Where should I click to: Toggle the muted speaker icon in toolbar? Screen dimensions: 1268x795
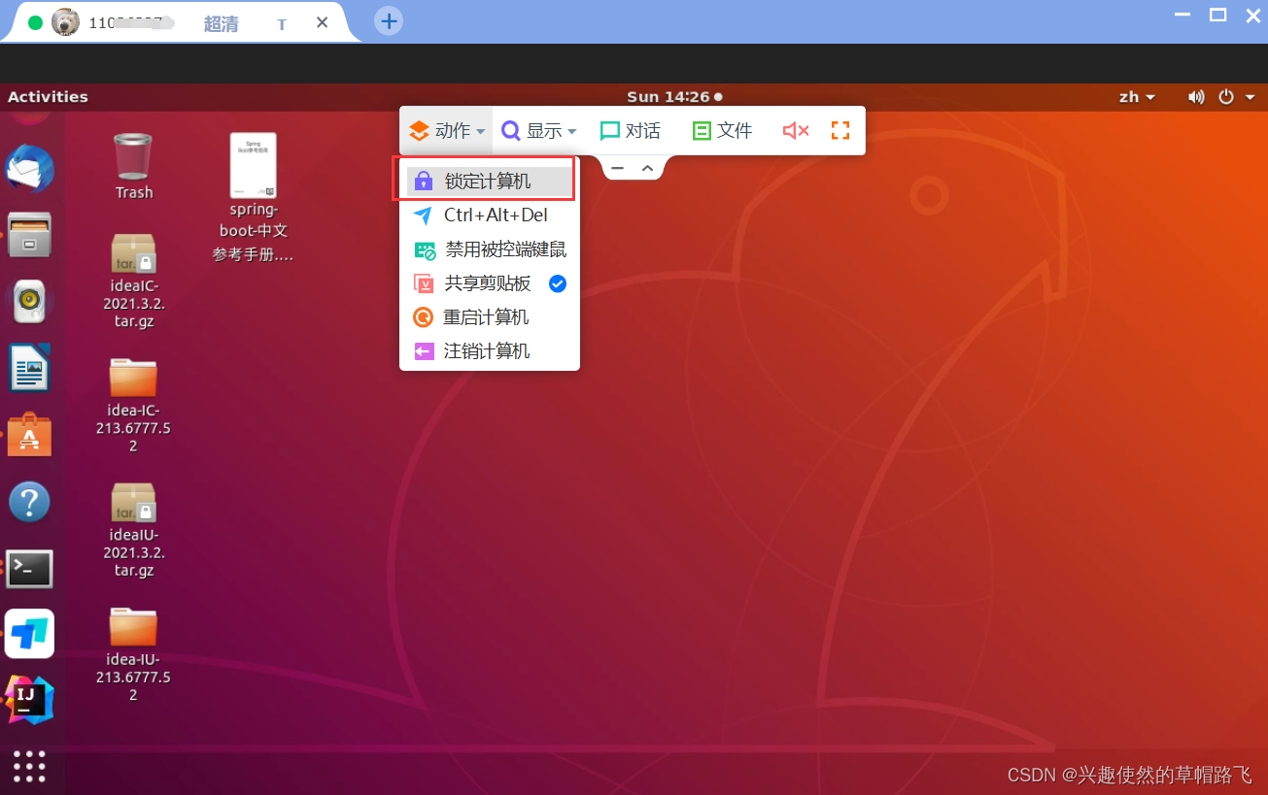(796, 130)
